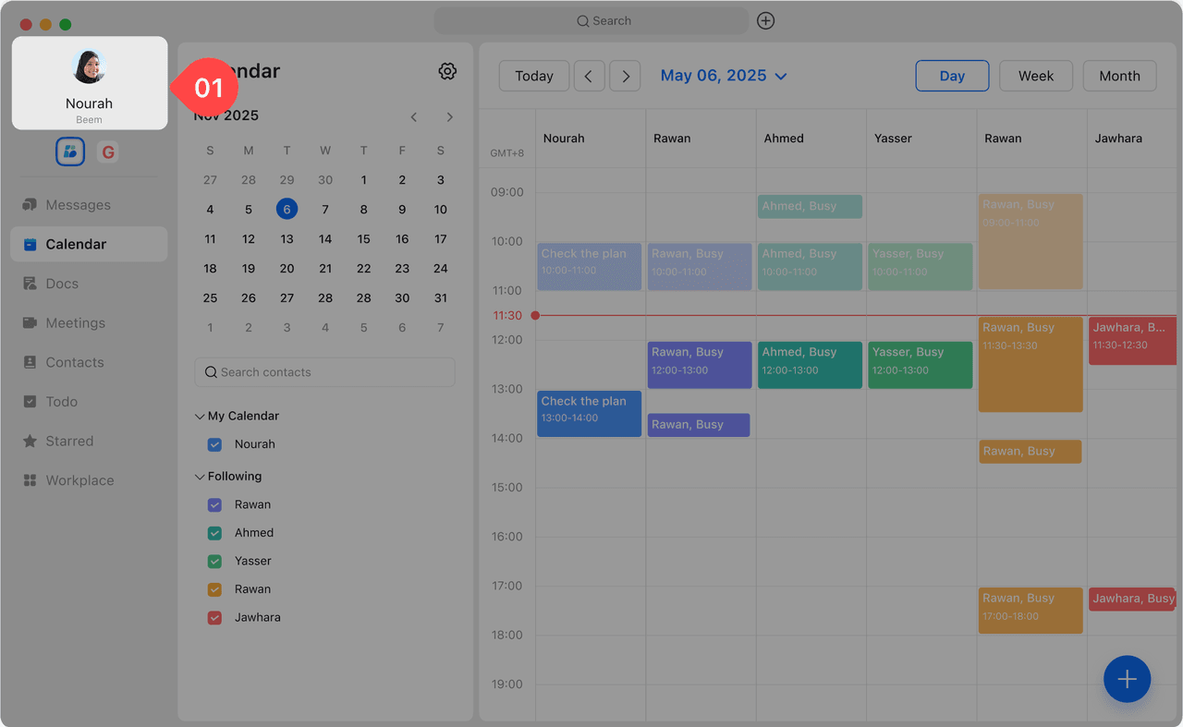Image resolution: width=1183 pixels, height=727 pixels.
Task: Click the plus icon beside search bar
Action: pyautogui.click(x=765, y=20)
